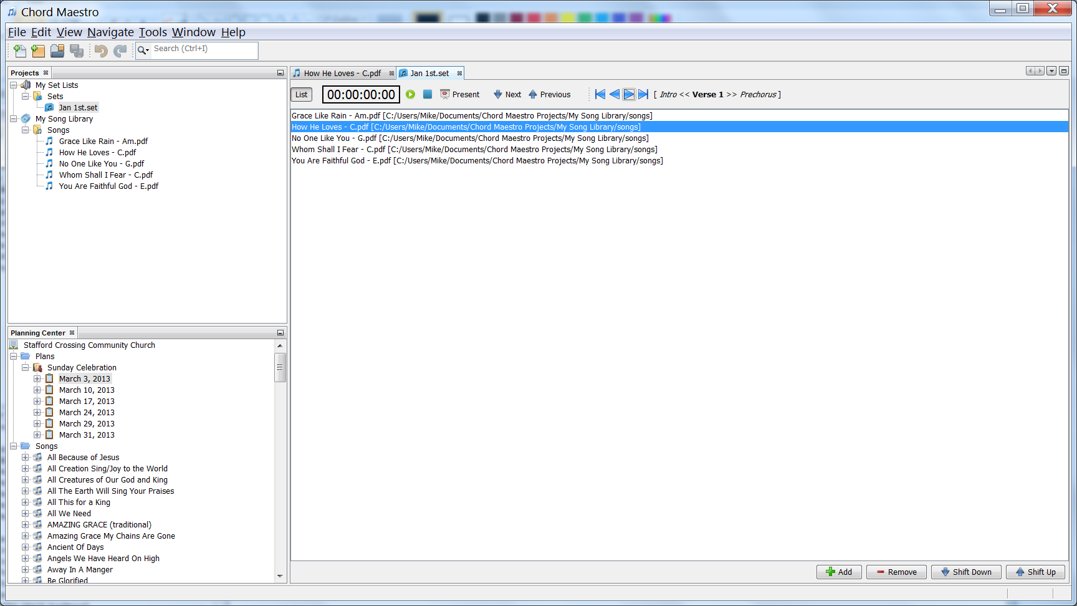Click the Add button

point(839,572)
